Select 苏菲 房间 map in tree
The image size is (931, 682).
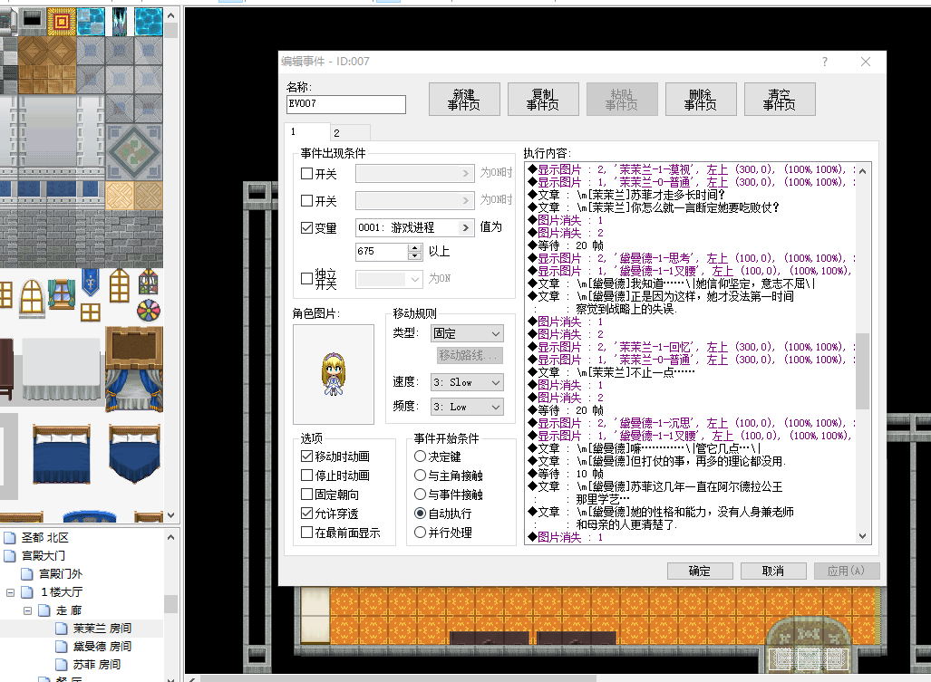[96, 664]
